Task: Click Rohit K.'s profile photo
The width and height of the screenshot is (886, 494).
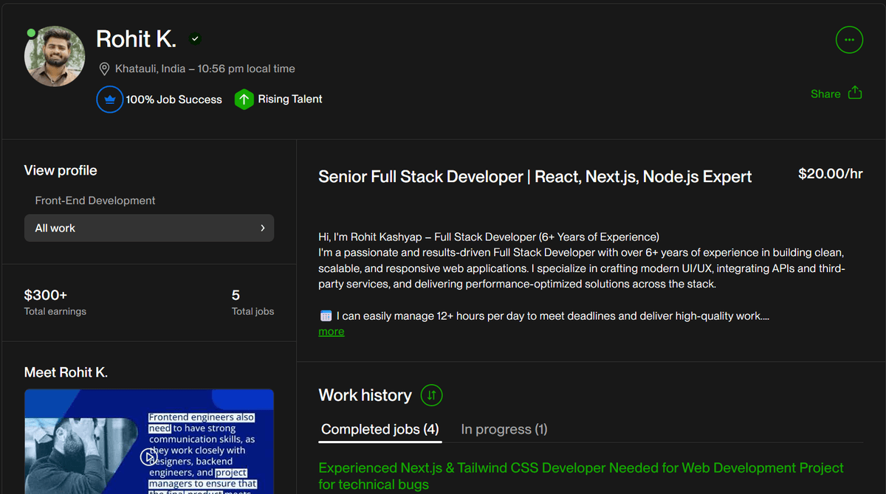Action: coord(55,57)
